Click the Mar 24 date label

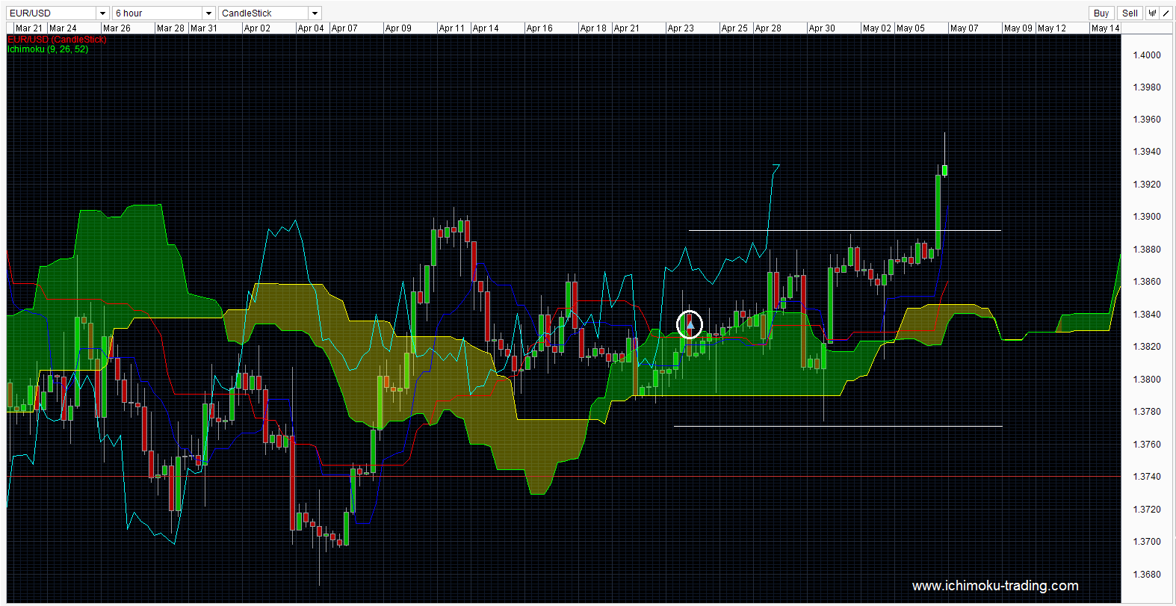click(x=63, y=28)
